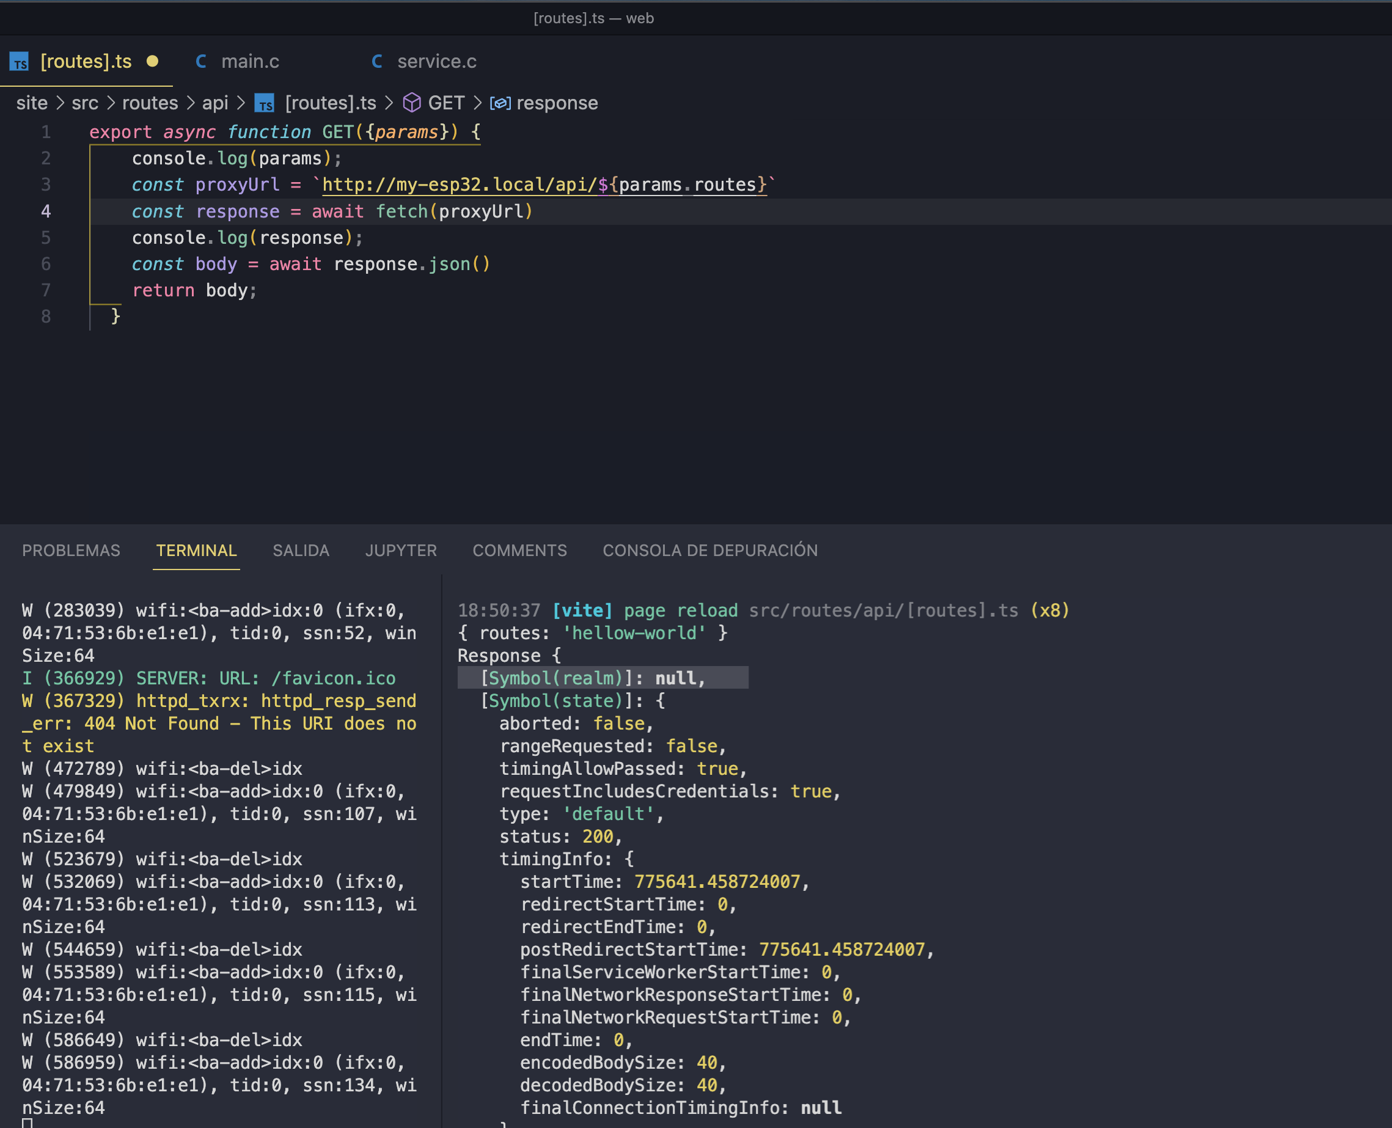Open the CONSOLA DE DEPURACIÓN tab
The width and height of the screenshot is (1392, 1128).
pyautogui.click(x=709, y=551)
